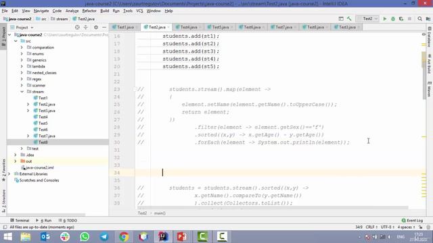Image resolution: width=433 pixels, height=243 pixels.
Task: Open the Run tool window
Action: [43, 221]
